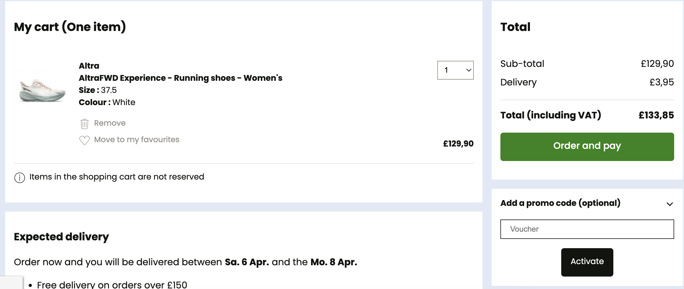
Task: Click the heart icon for favourites
Action: click(84, 140)
